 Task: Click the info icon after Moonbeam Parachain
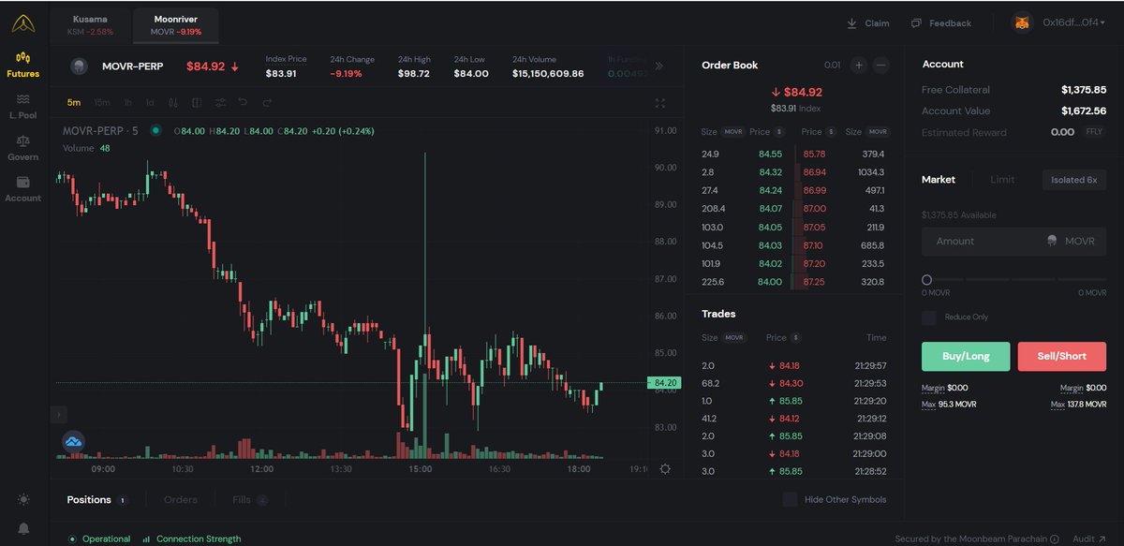[1055, 539]
